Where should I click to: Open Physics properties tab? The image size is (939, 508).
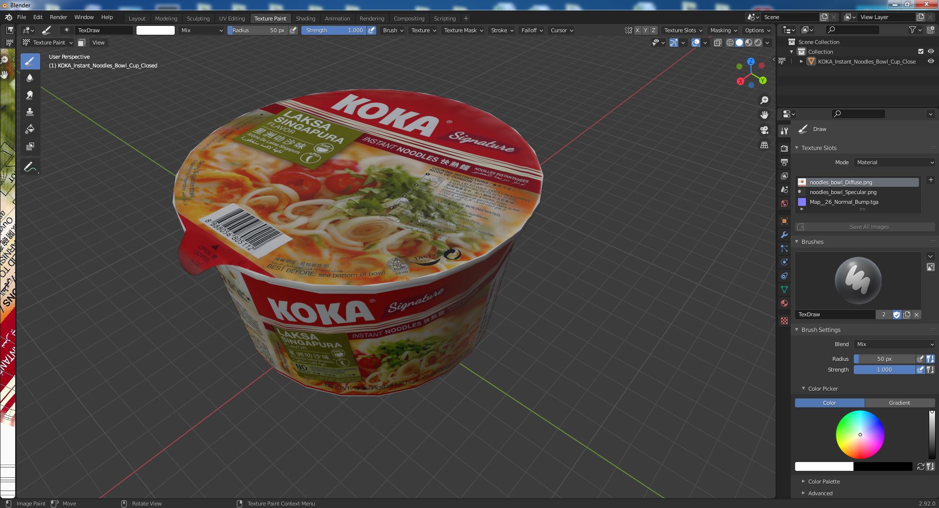(x=784, y=262)
